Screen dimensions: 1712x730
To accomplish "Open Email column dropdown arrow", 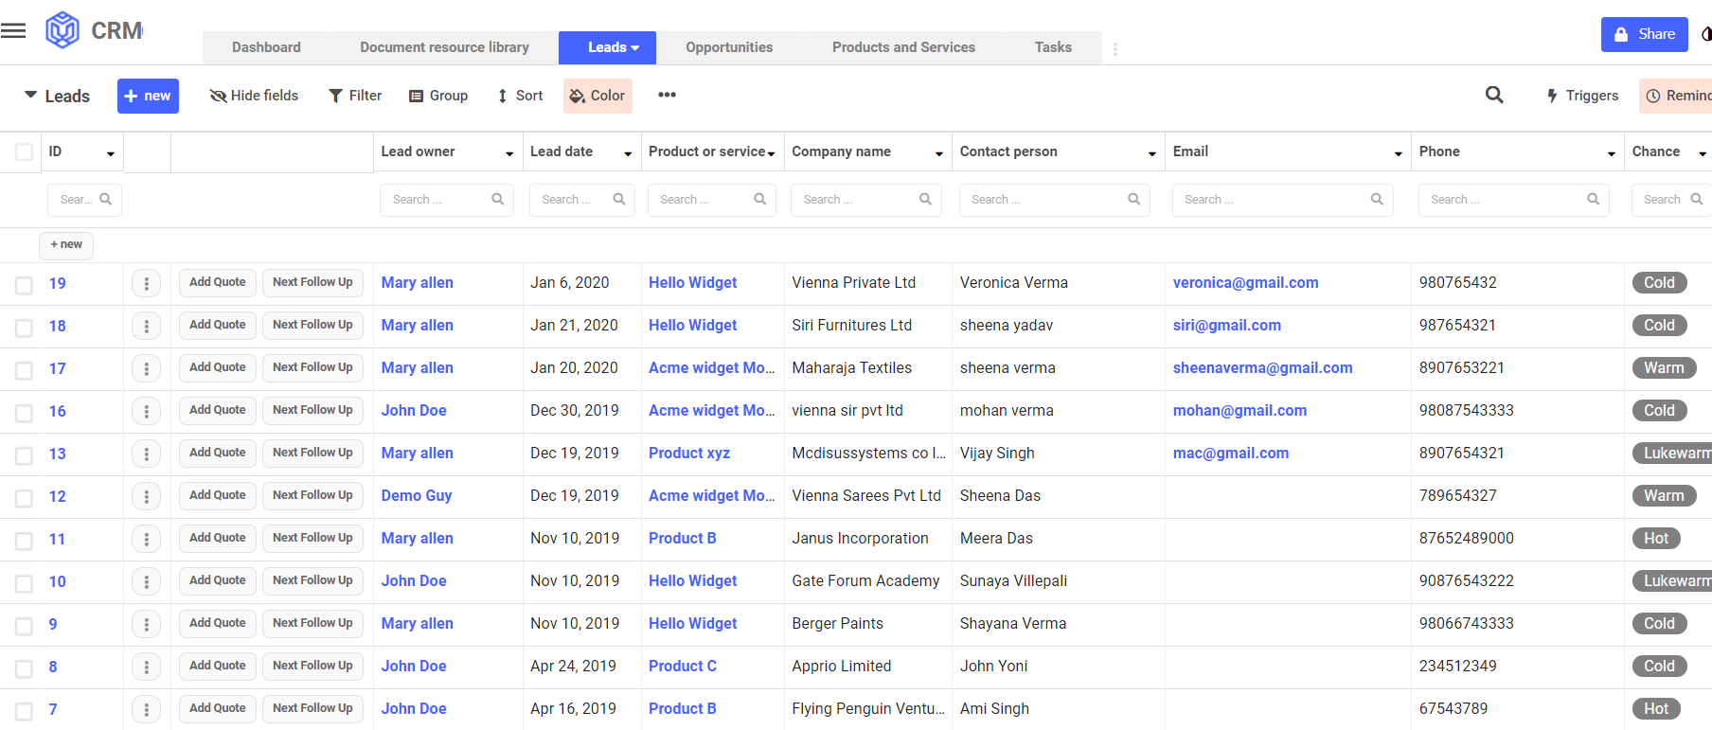I will coord(1399,153).
